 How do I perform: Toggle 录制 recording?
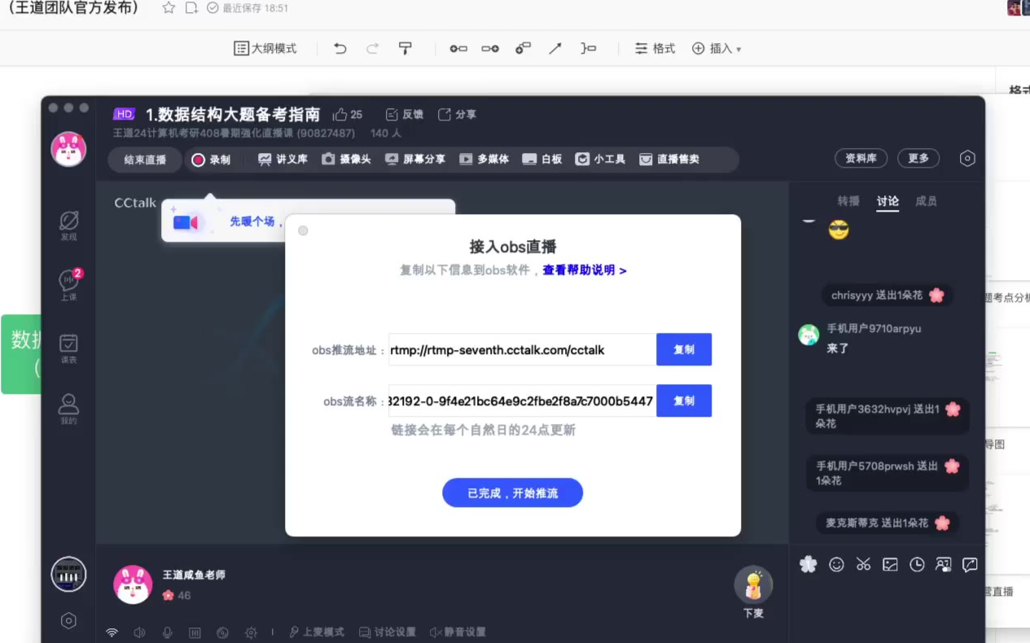click(x=212, y=160)
